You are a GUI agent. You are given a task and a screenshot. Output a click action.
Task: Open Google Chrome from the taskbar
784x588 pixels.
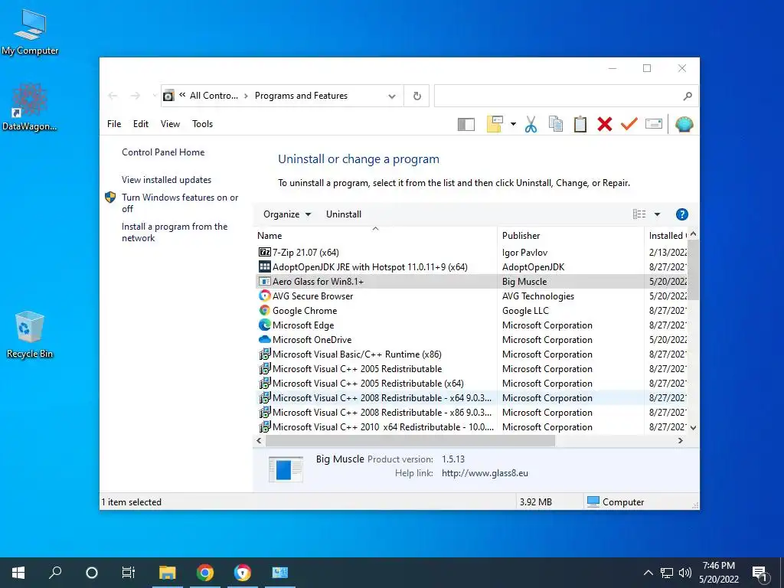click(205, 573)
